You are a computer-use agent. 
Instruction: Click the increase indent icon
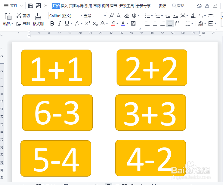point(175,16)
